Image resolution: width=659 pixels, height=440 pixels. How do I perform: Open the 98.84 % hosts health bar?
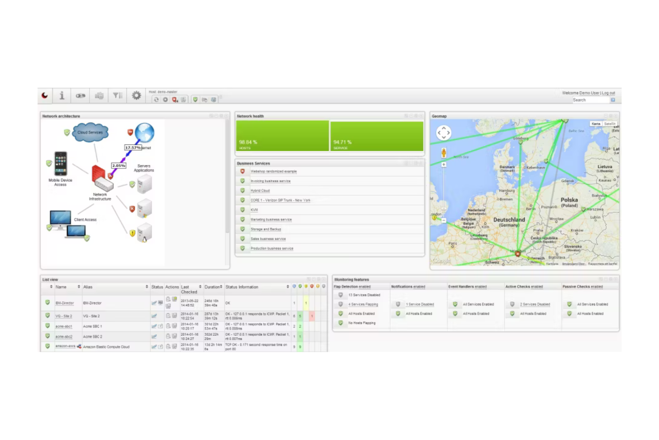(282, 136)
